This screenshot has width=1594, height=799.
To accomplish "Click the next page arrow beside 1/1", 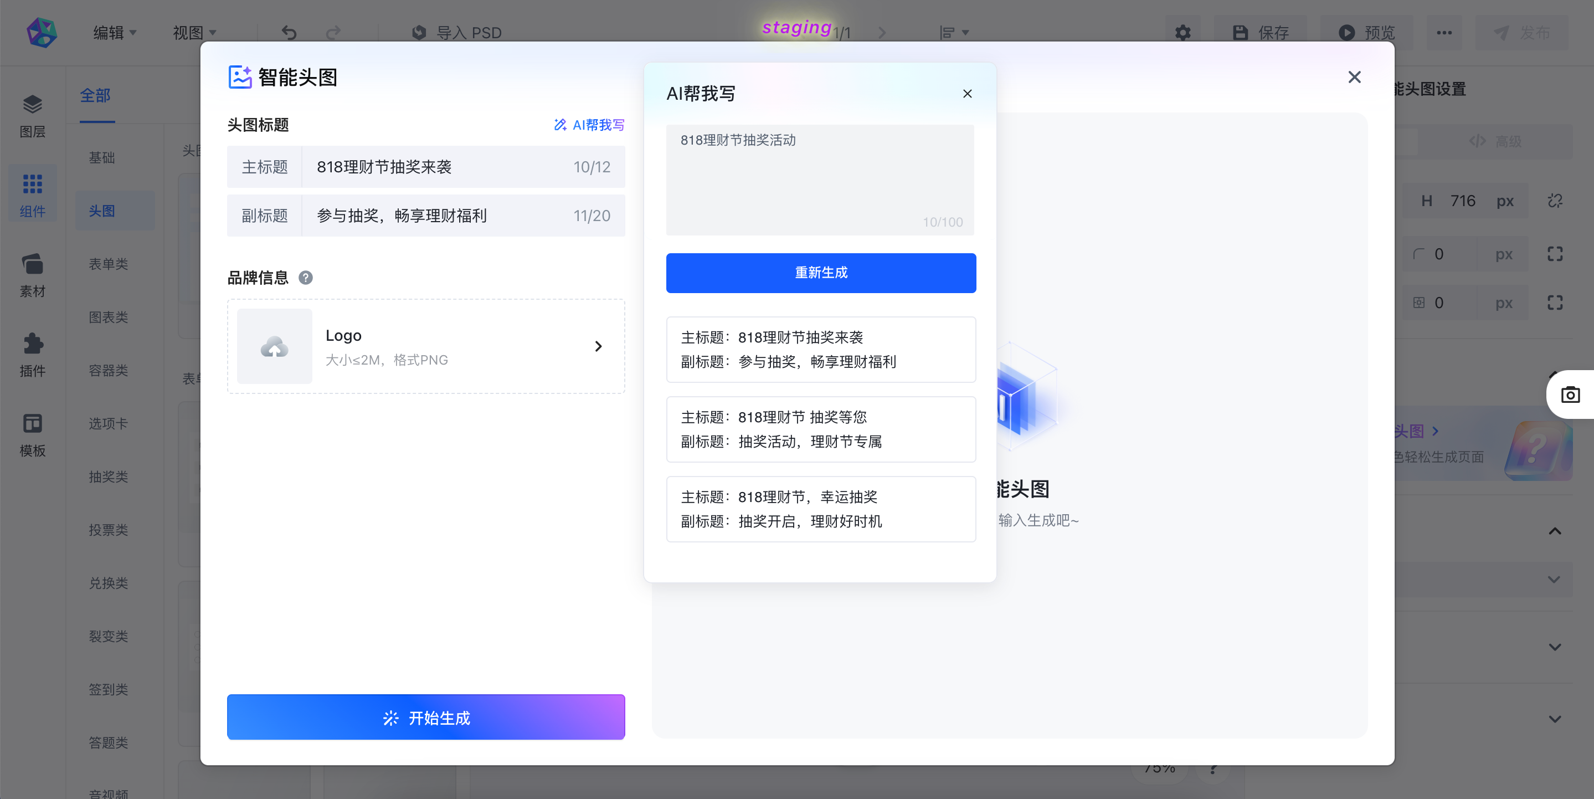I will [x=882, y=32].
